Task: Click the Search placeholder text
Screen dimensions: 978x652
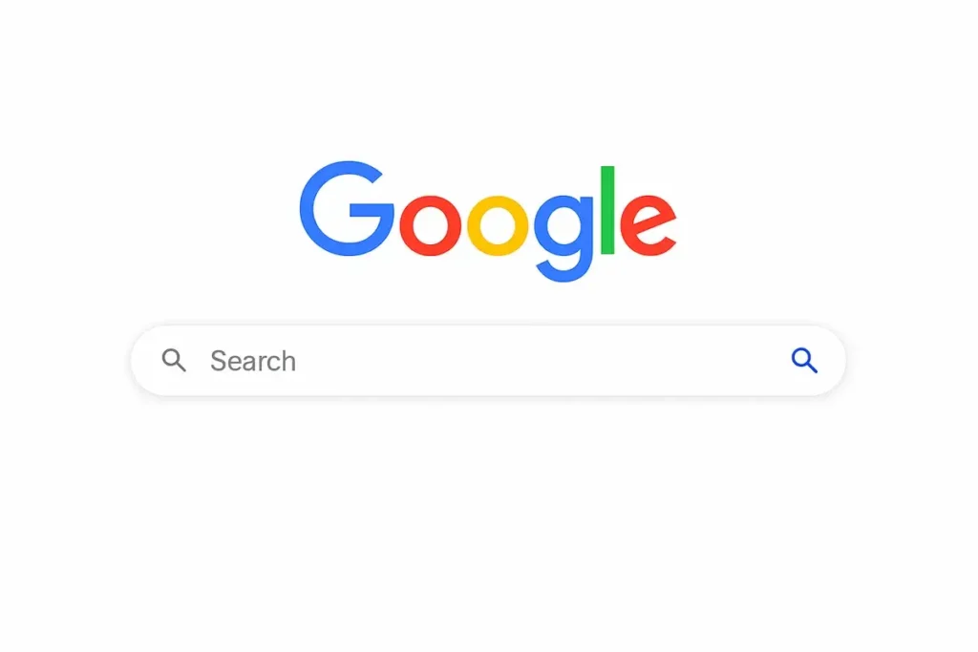Action: pyautogui.click(x=253, y=361)
